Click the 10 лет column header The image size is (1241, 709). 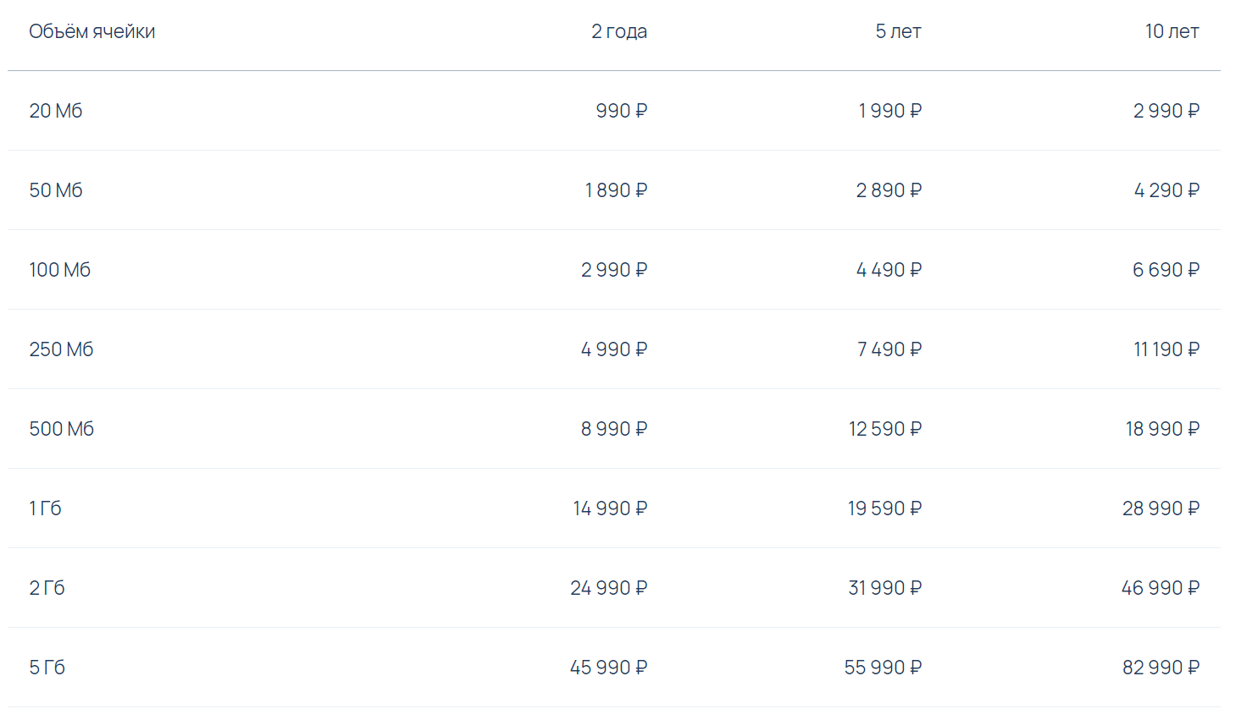tap(1172, 31)
